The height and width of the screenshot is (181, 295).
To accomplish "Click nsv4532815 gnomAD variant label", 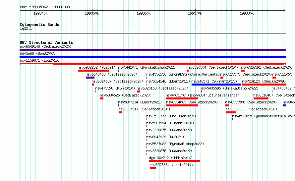I will (x=264, y=116).
